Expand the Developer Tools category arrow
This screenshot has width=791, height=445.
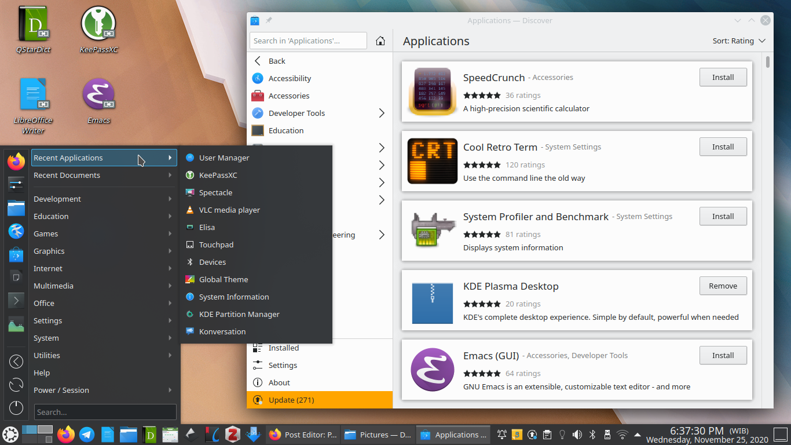(382, 113)
